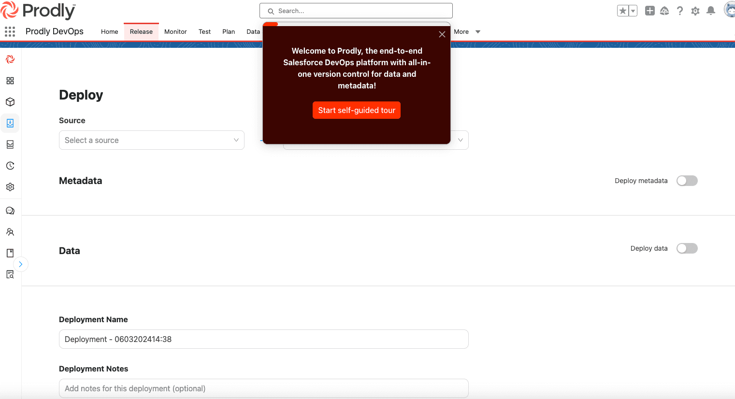This screenshot has width=735, height=399.
Task: Click the Metadata section heading
Action: [81, 181]
